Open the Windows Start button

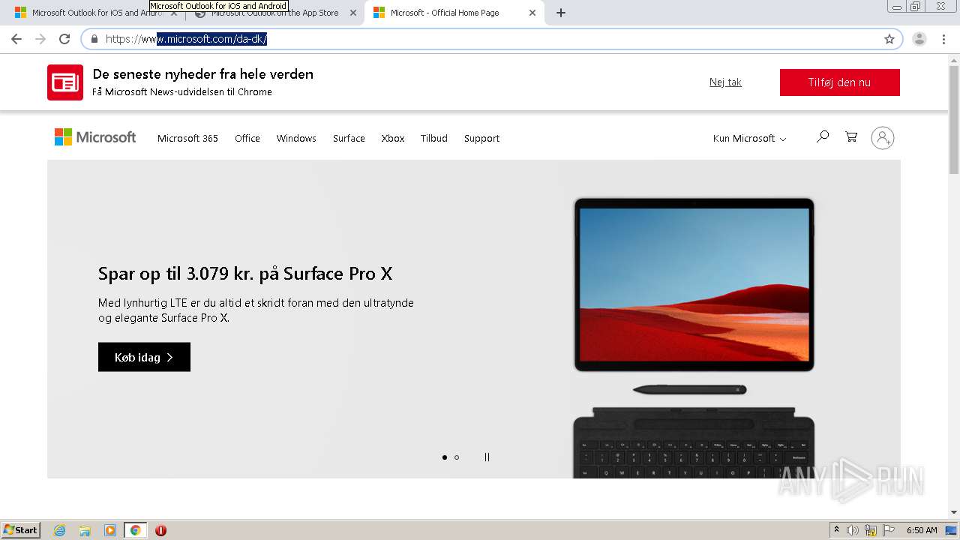pyautogui.click(x=21, y=529)
